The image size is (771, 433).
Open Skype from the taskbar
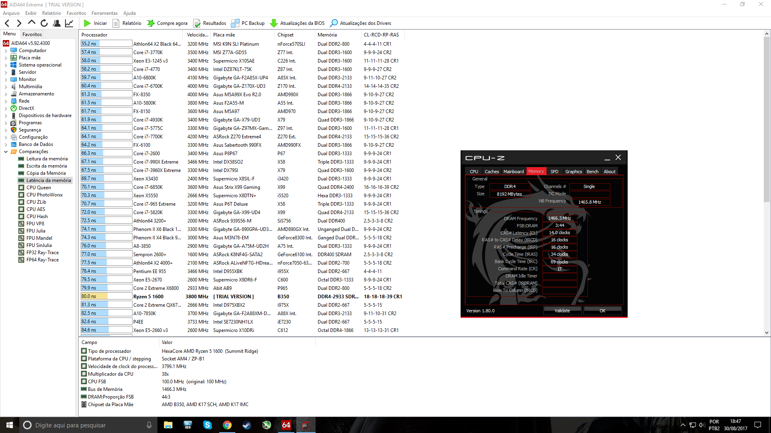[x=207, y=425]
